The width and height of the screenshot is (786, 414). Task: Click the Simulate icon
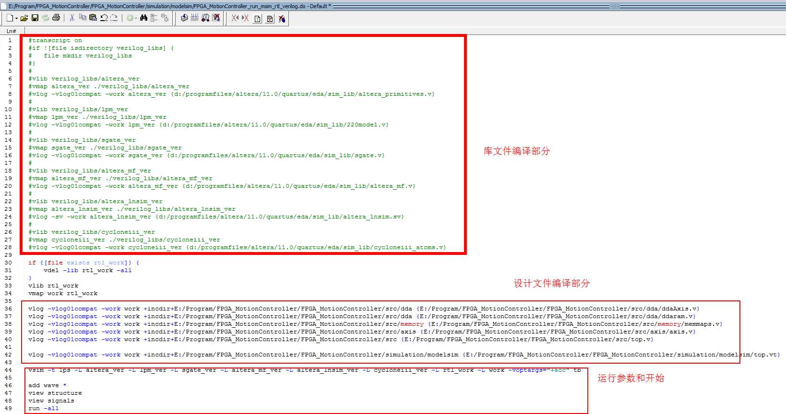[205, 18]
